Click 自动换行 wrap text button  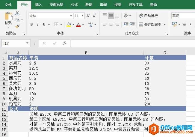pos(149,16)
